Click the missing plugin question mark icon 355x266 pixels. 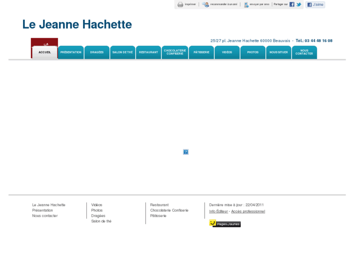point(186,152)
